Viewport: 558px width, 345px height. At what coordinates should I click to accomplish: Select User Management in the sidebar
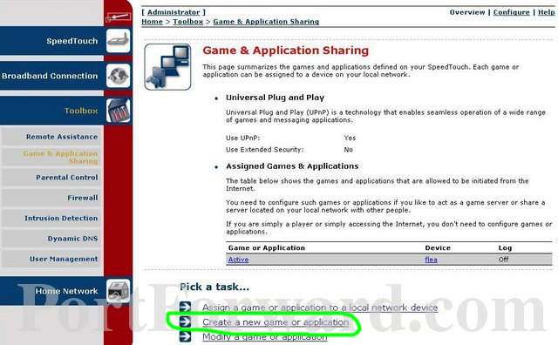pyautogui.click(x=51, y=259)
